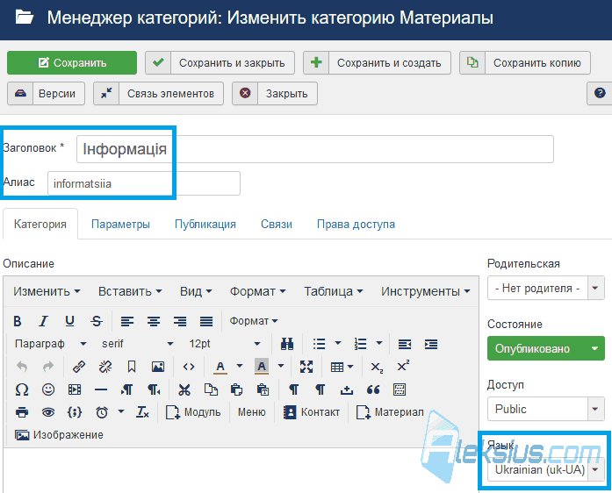
Task: Click the green Сохранить button
Action: coord(72,63)
